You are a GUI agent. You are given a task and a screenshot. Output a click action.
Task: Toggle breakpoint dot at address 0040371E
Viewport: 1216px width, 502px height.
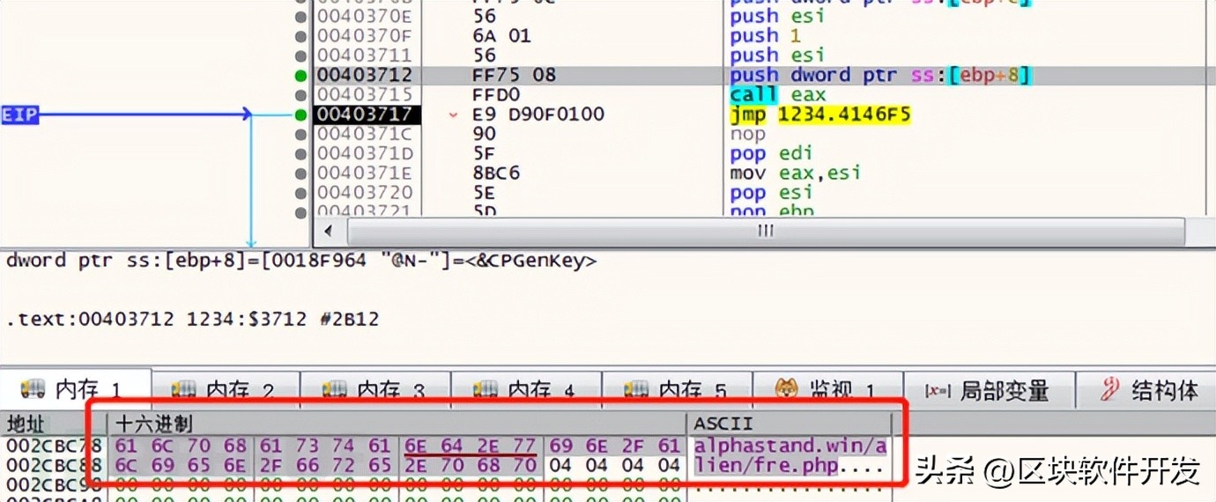[x=301, y=173]
